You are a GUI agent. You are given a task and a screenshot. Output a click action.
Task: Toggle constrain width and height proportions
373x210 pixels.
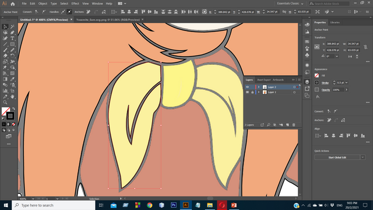point(365,47)
